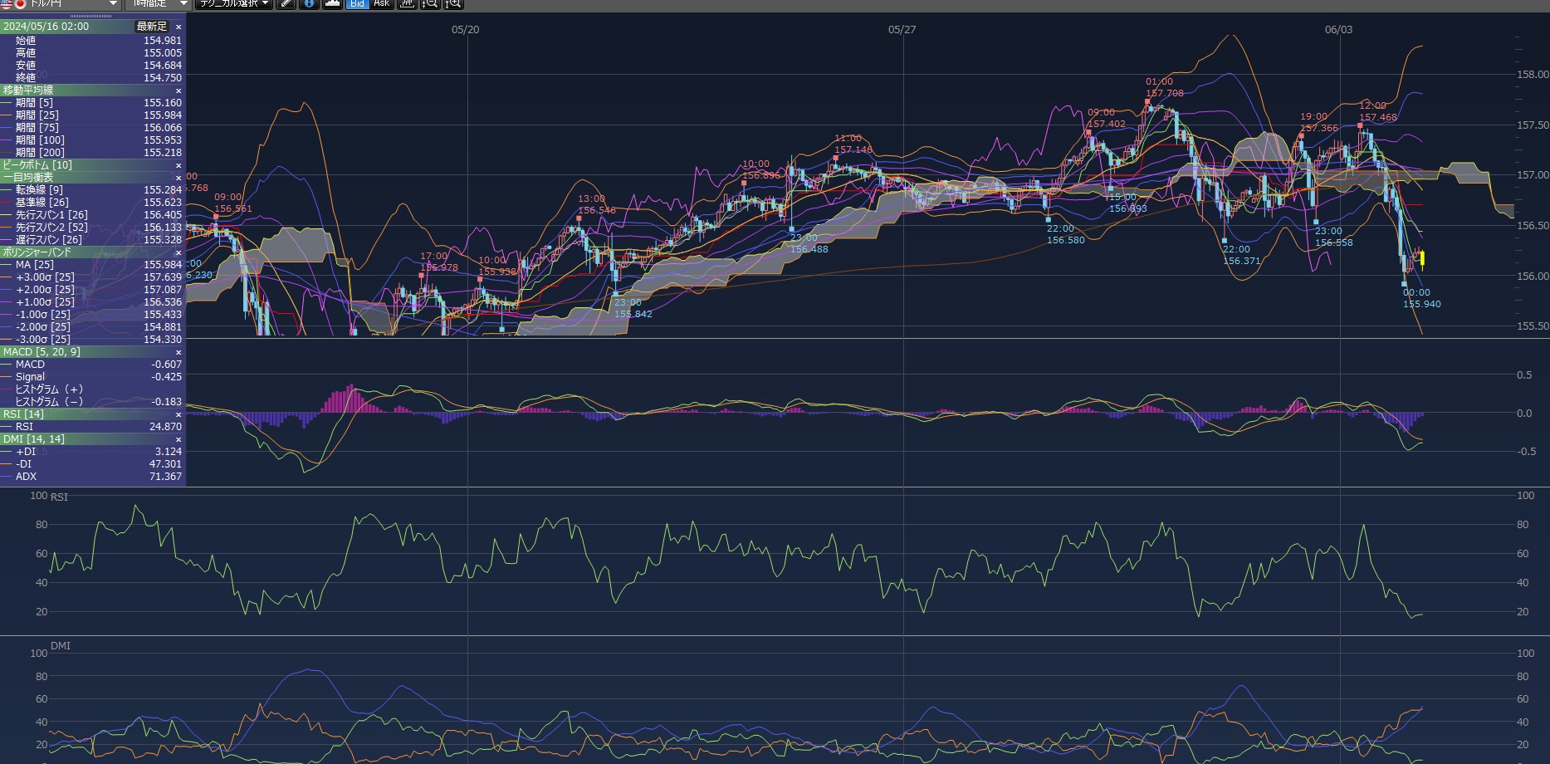Click the chart settings icon beside Ask
The height and width of the screenshot is (764, 1550).
[407, 3]
